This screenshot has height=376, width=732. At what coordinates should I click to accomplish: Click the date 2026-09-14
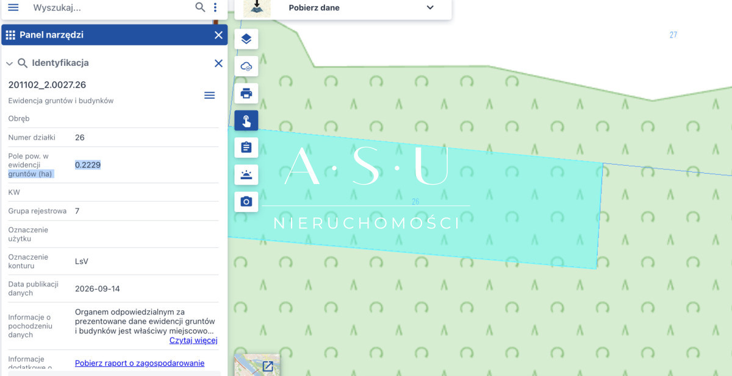tap(98, 288)
